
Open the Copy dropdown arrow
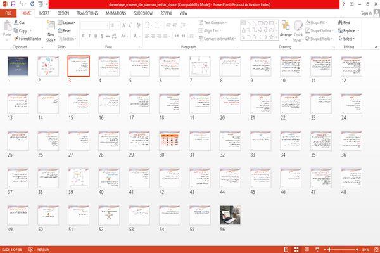pyautogui.click(x=30, y=30)
